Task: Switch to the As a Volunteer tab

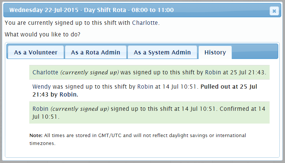Action: [36, 52]
